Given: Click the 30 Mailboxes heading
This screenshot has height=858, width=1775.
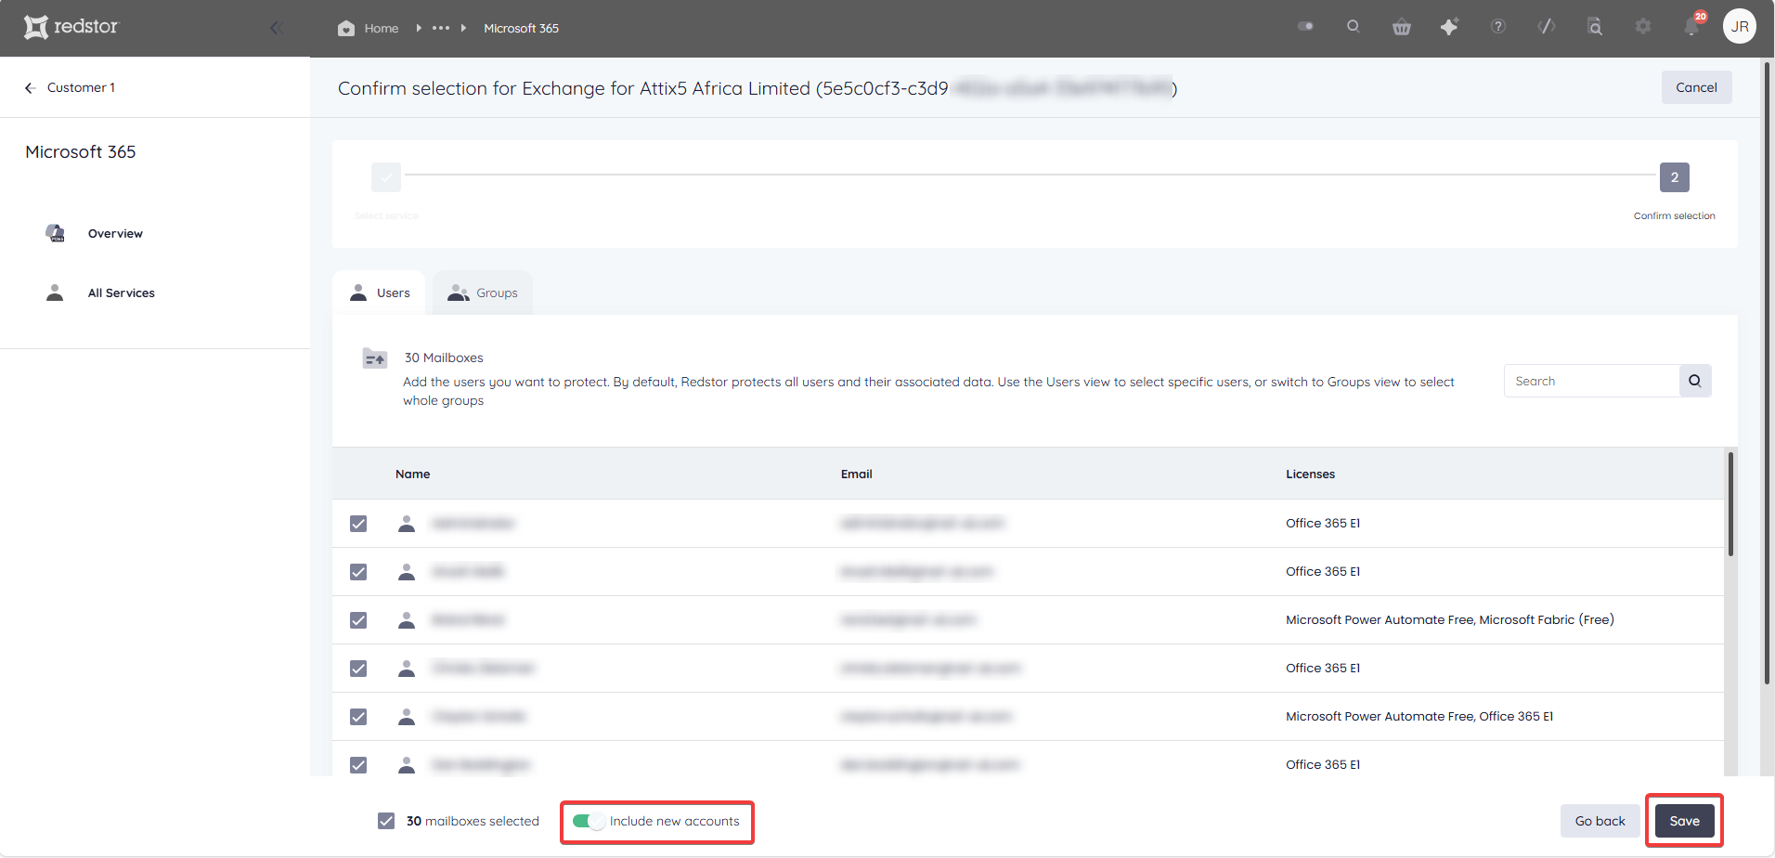Looking at the screenshot, I should coord(444,357).
